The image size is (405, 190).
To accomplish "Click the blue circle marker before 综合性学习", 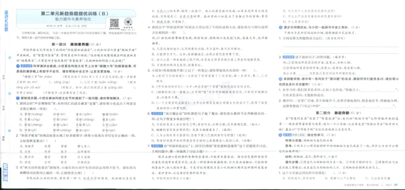I will (280, 135).
